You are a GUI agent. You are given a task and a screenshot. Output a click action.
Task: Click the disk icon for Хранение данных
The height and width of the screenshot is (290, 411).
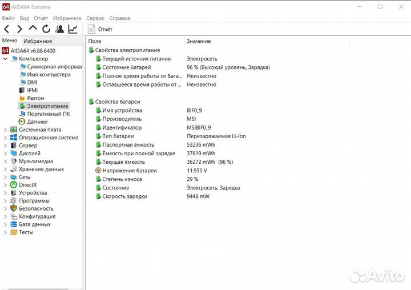click(14, 169)
